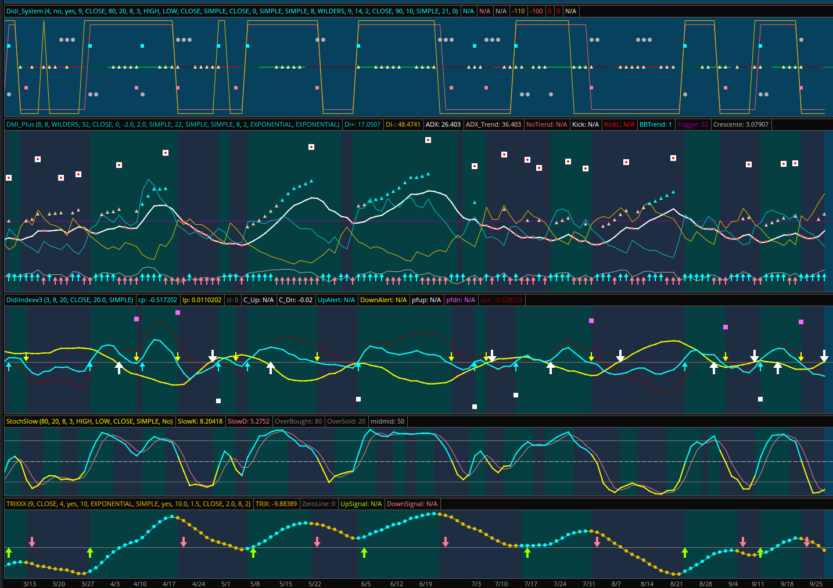Click the DI+ 17.0507 value tag
The height and width of the screenshot is (588, 833).
362,124
